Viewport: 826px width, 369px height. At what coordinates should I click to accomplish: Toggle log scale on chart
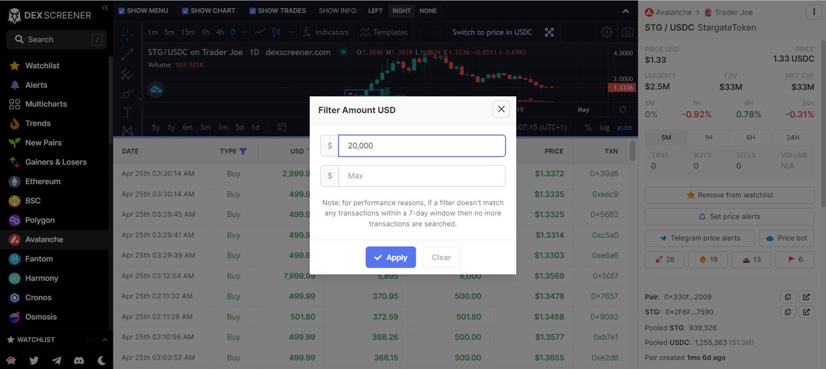(x=604, y=127)
